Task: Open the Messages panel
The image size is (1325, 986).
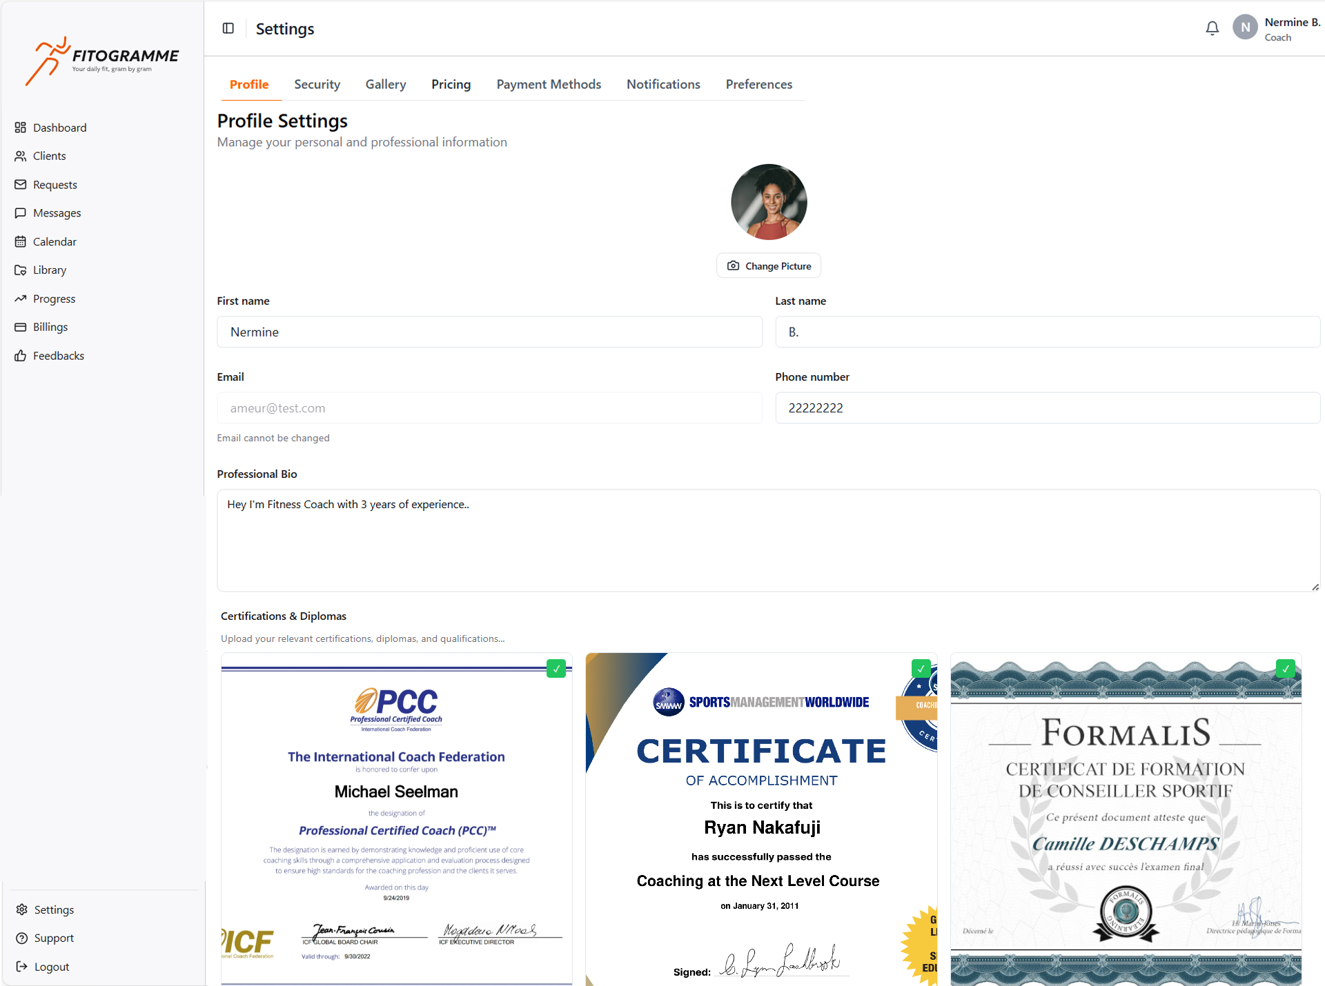Action: [57, 212]
